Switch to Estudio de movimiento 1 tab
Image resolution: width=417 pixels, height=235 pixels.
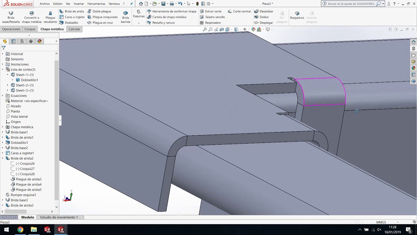click(x=59, y=217)
